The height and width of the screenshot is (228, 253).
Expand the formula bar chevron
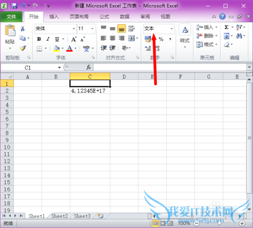pos(249,67)
